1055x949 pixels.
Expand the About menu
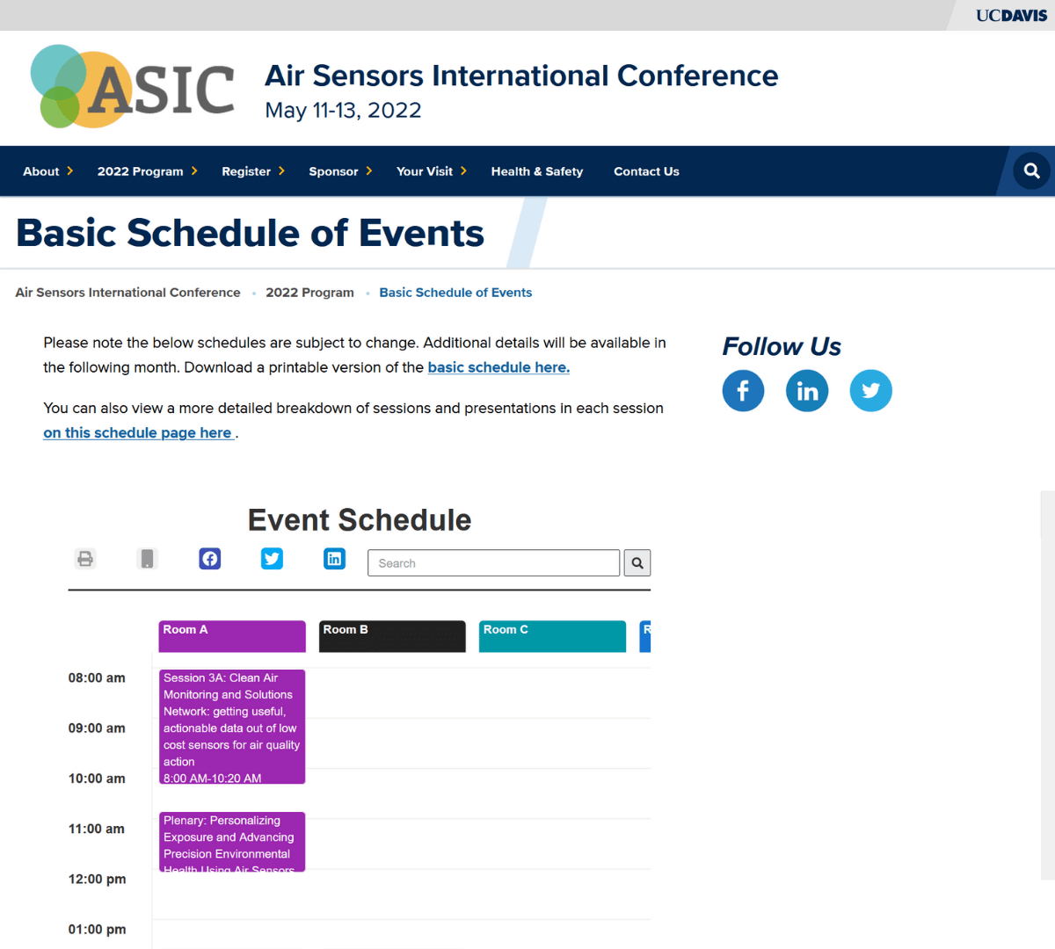coord(47,171)
